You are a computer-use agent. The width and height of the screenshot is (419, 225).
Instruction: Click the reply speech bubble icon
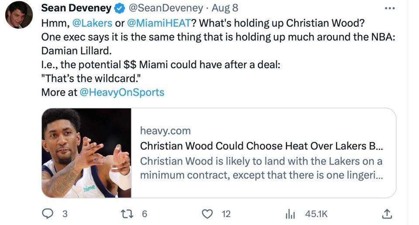[47, 214]
